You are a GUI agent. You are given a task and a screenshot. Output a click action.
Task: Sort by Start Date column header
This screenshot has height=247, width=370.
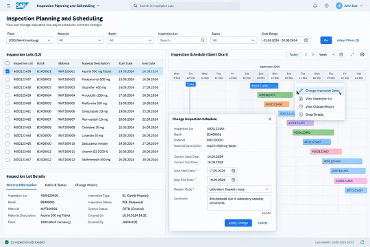(125, 63)
